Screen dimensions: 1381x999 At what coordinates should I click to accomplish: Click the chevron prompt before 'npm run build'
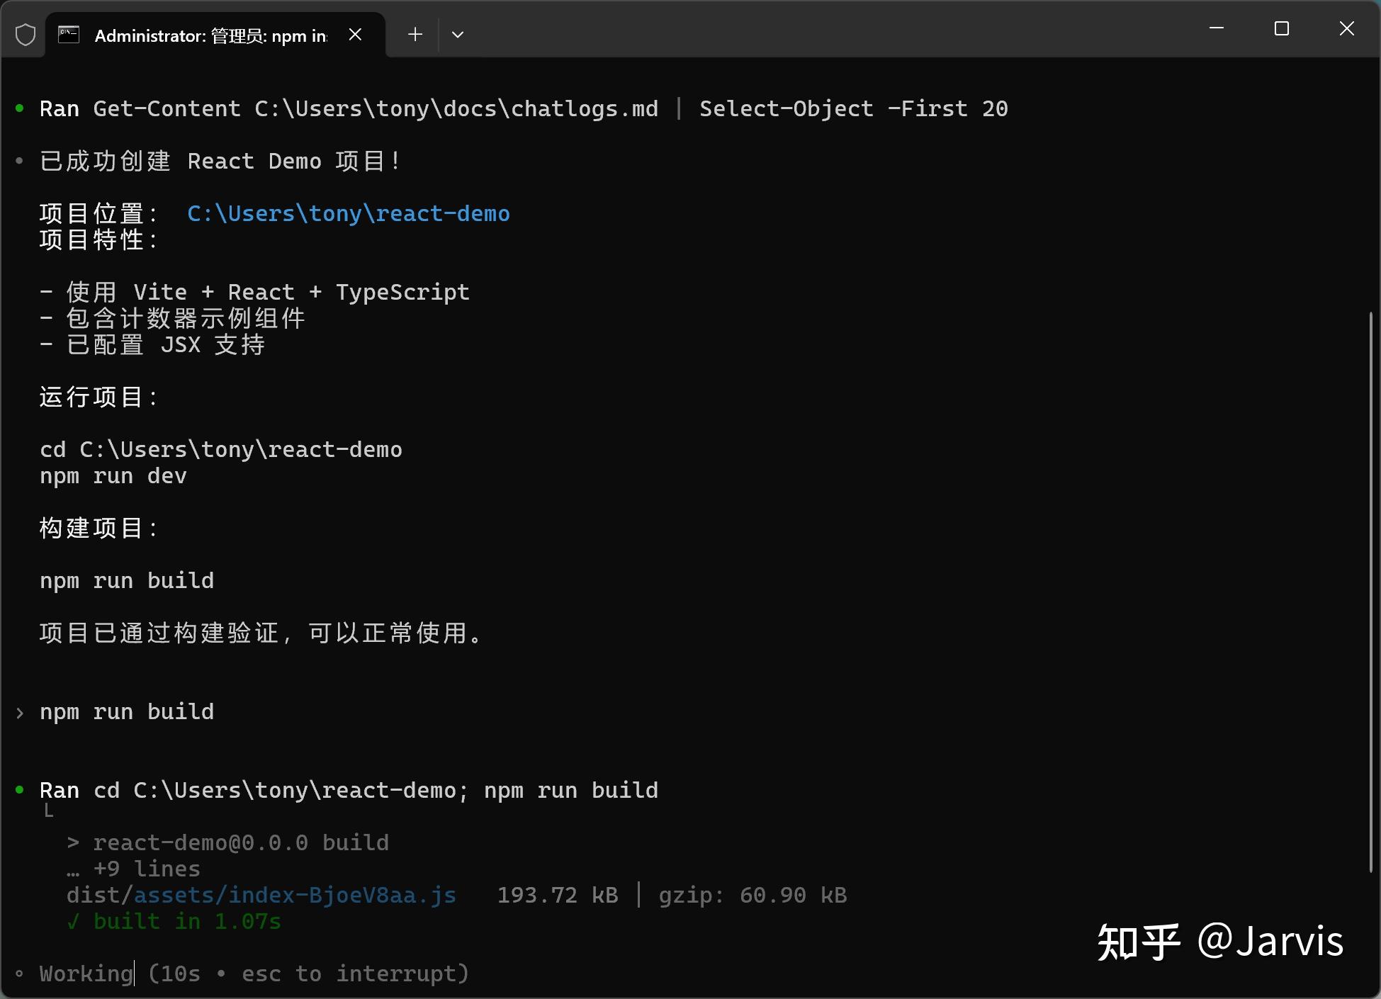click(19, 713)
